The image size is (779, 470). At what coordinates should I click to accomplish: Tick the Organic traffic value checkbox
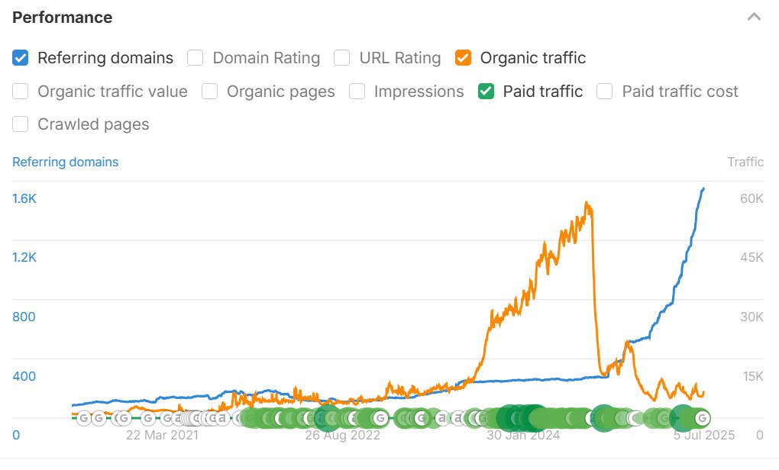coord(21,92)
